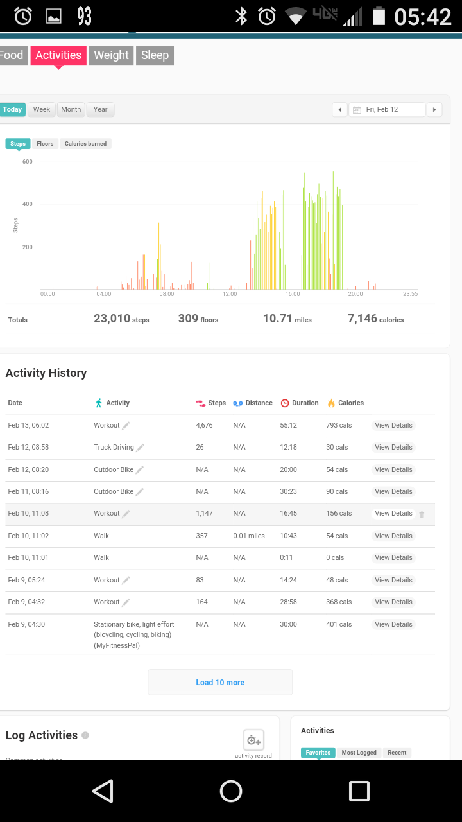Screen dimensions: 462x822
Task: Click the 23,010 steps total
Action: (x=121, y=319)
